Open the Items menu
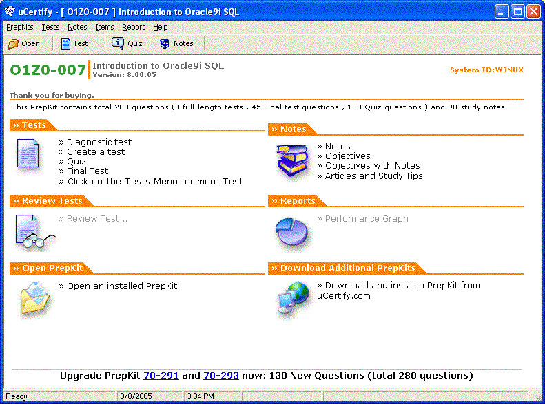Screen dimensions: 545x404 (105, 27)
